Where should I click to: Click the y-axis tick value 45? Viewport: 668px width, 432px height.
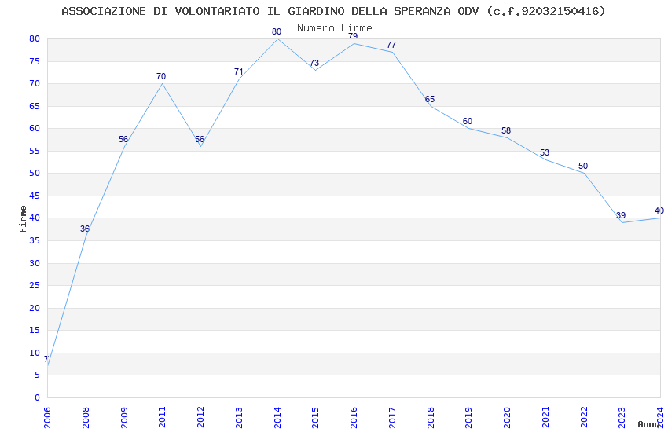pyautogui.click(x=35, y=196)
